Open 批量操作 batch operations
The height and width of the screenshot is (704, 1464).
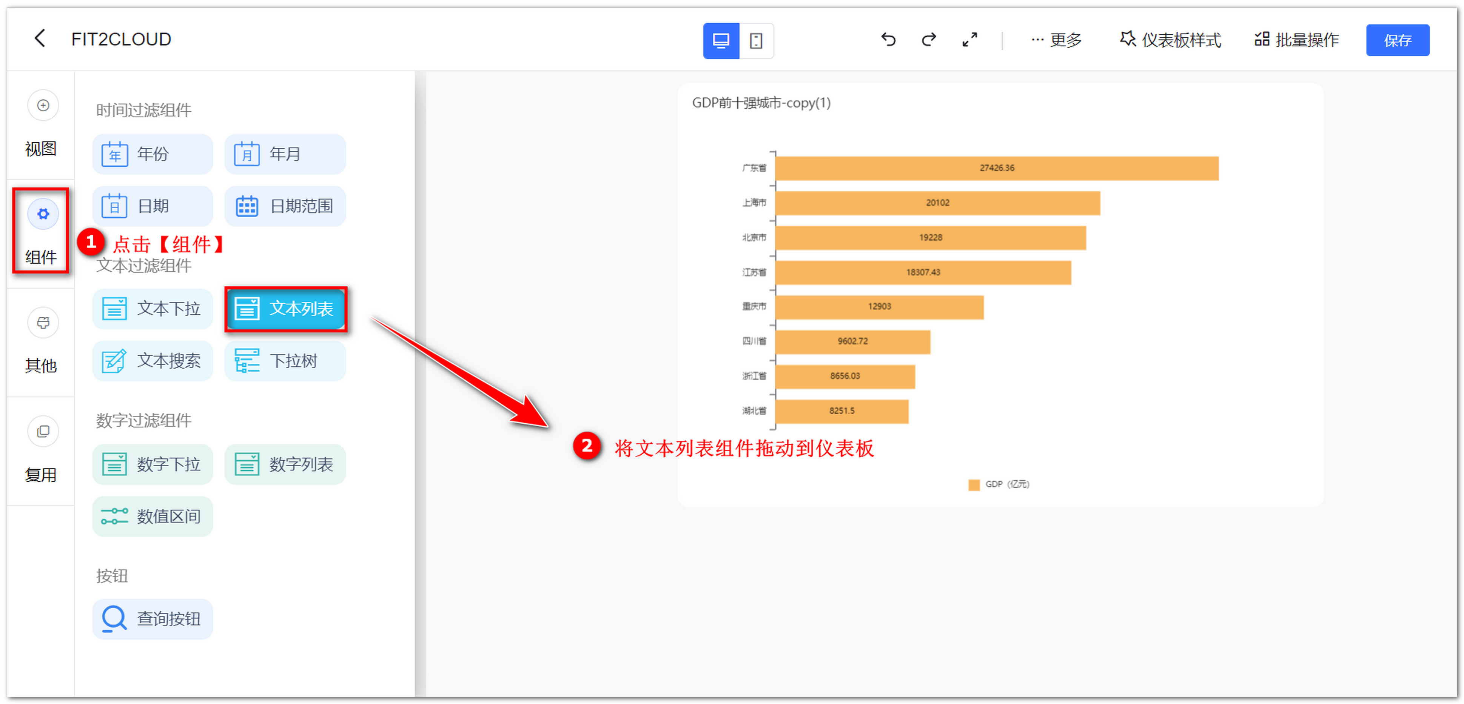point(1296,40)
